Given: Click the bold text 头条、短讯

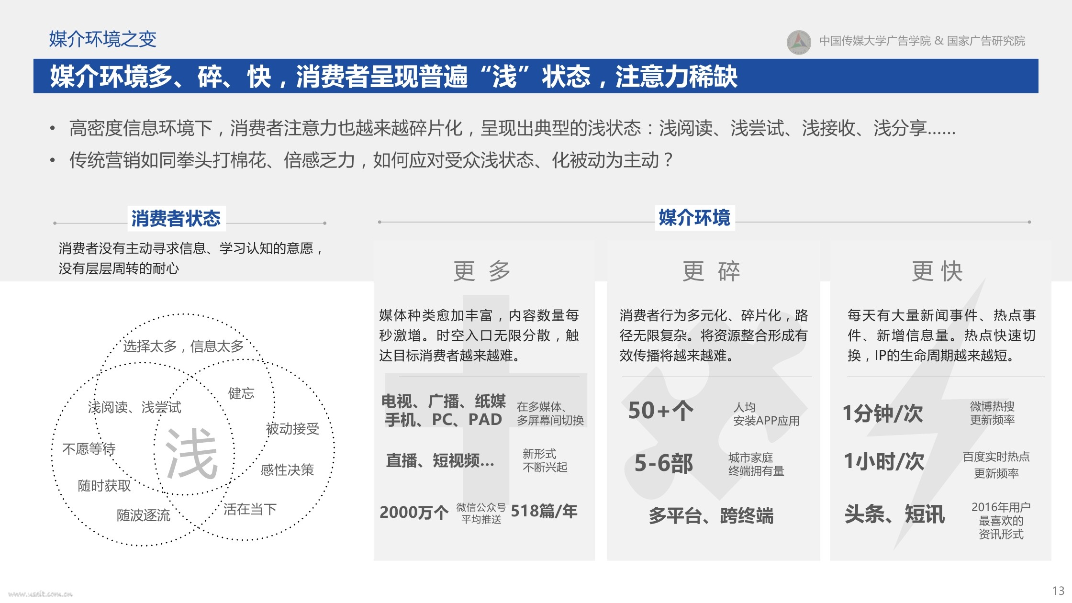Looking at the screenshot, I should [x=894, y=515].
